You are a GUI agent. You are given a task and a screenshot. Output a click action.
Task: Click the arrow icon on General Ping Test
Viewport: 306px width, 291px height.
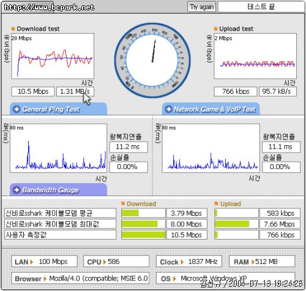17,109
